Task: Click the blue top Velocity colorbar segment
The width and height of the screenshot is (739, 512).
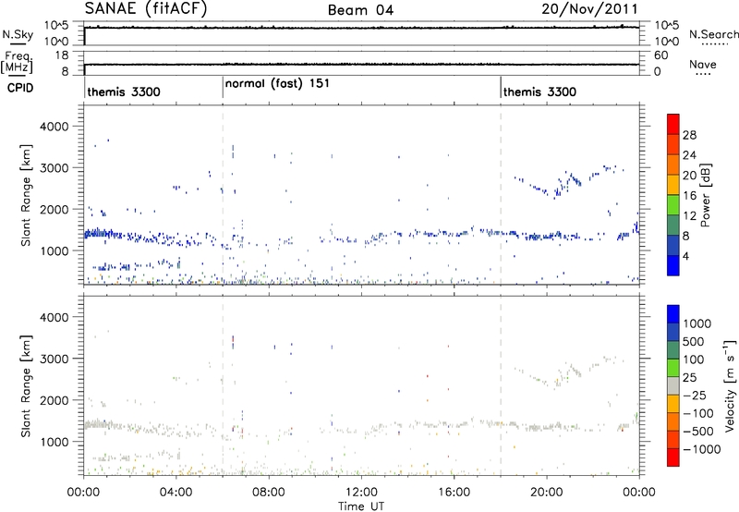Action: coord(673,314)
